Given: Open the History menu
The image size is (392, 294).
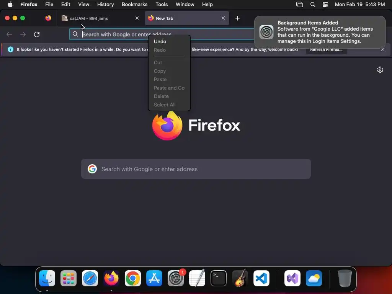Looking at the screenshot, I should (106, 5).
